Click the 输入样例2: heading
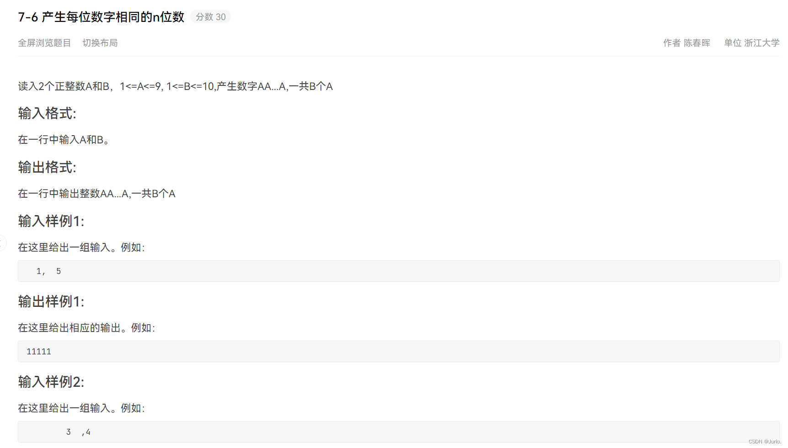Image resolution: width=788 pixels, height=448 pixels. tap(51, 382)
